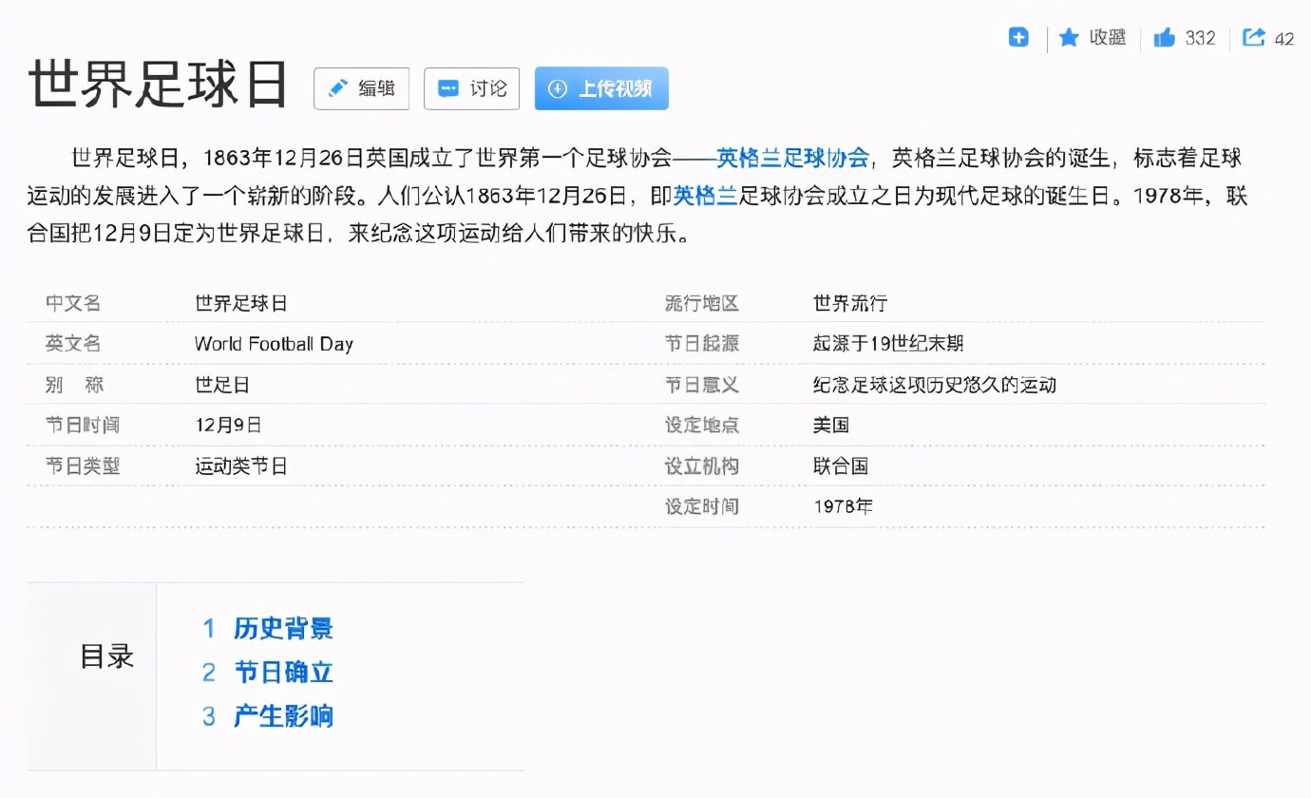Click the blue plus icon top right

pyautogui.click(x=1018, y=37)
